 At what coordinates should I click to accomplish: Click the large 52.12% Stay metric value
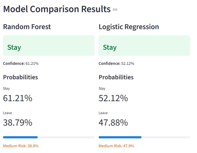pyautogui.click(x=113, y=98)
